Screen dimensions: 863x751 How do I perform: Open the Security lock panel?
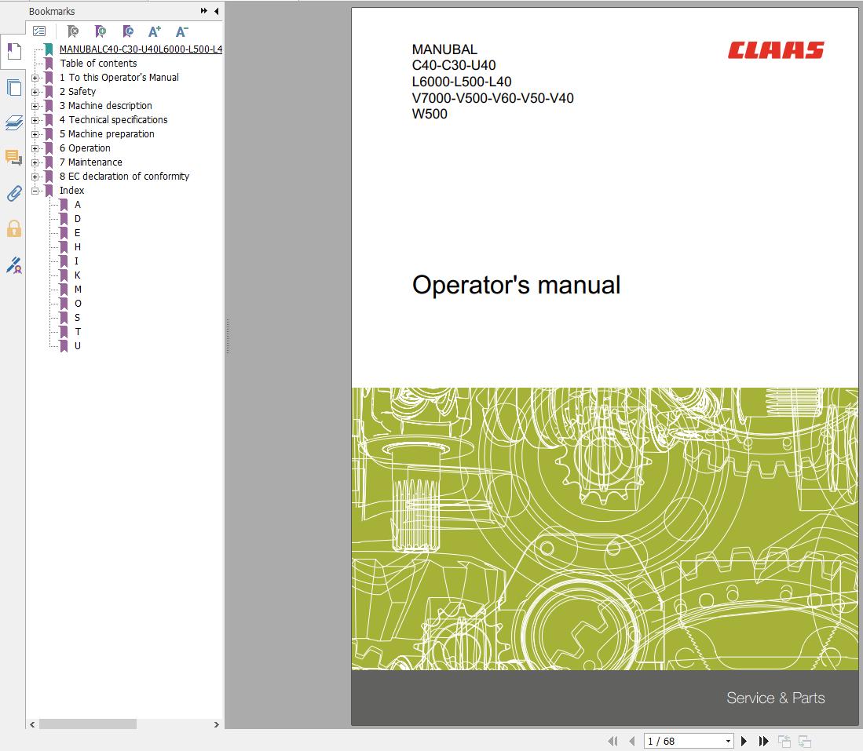point(13,228)
